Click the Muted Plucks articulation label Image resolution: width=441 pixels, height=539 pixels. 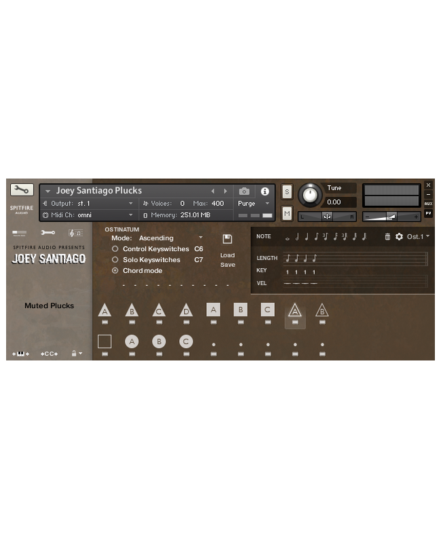pyautogui.click(x=49, y=305)
